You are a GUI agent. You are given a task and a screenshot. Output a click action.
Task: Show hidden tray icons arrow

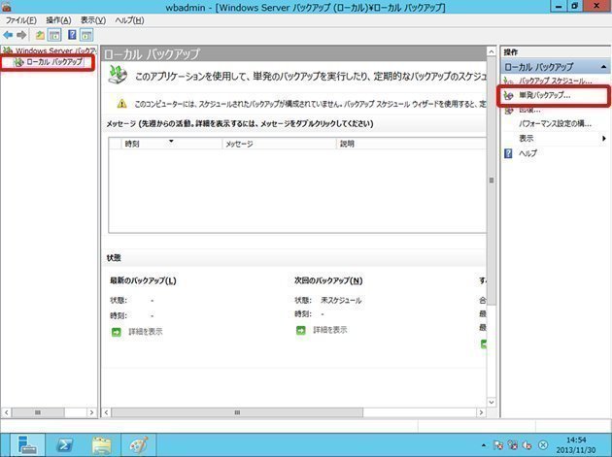pos(484,445)
